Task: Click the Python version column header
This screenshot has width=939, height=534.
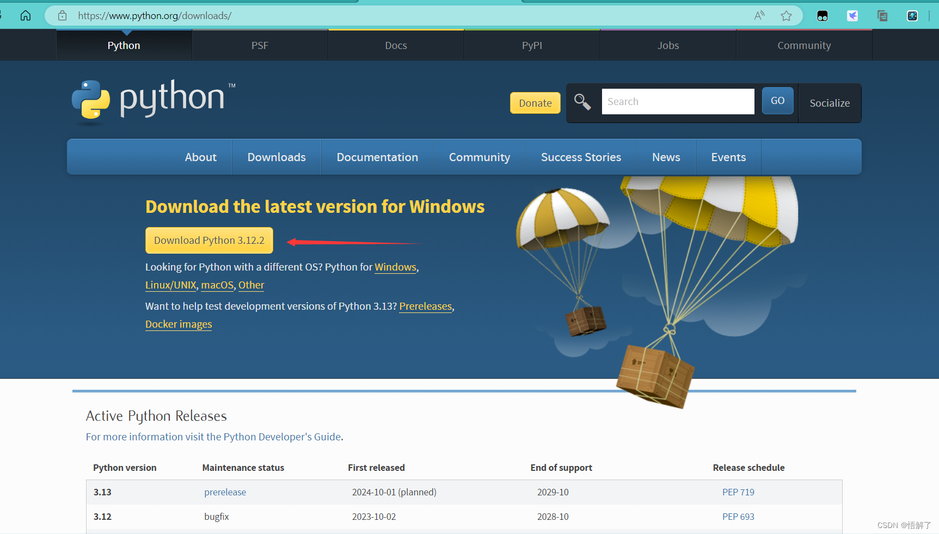Action: click(125, 468)
